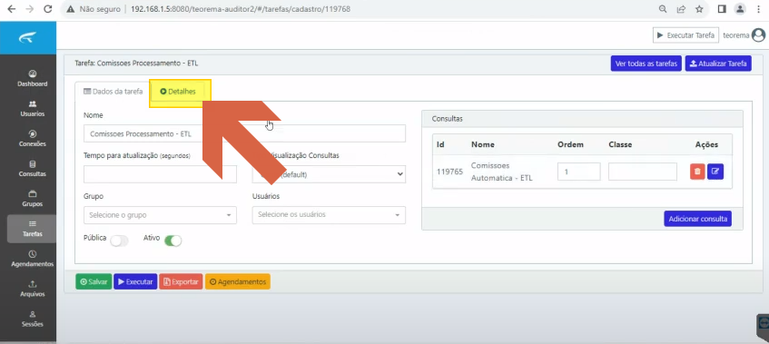Open Usuarios in the sidebar
This screenshot has width=769, height=344.
(x=33, y=109)
